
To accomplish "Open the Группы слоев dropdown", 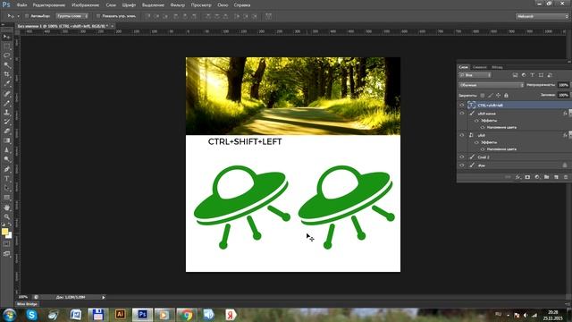I will [x=71, y=16].
